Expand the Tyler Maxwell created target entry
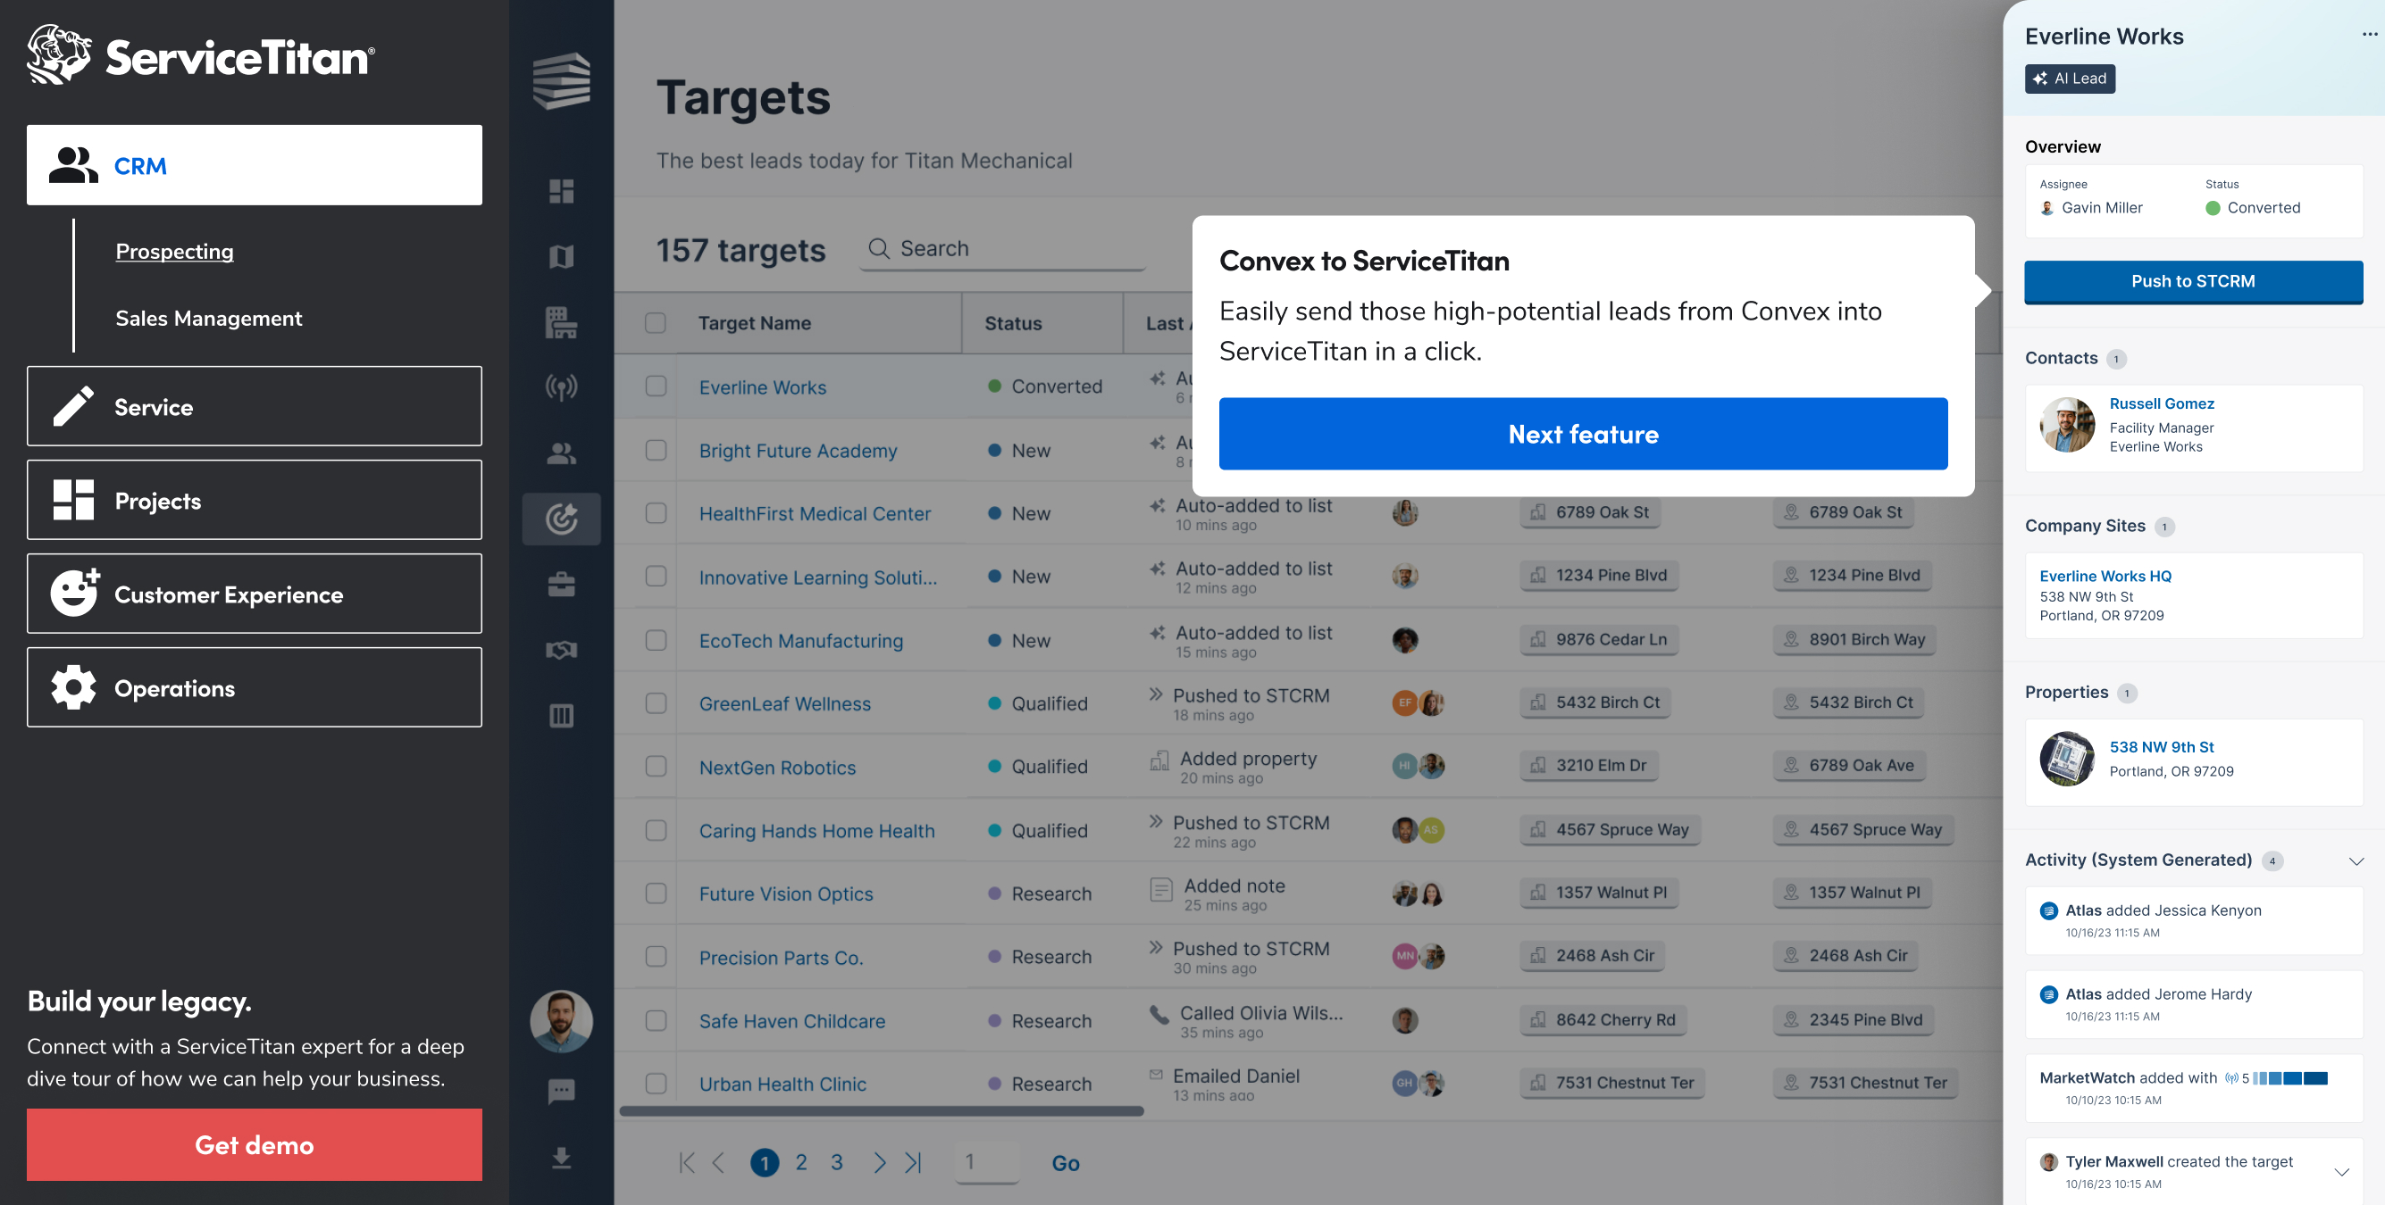Viewport: 2385px width, 1205px height. click(x=2340, y=1172)
